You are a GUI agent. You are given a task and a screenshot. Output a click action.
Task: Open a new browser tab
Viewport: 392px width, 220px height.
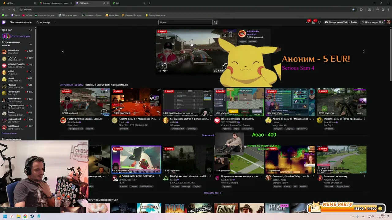pyautogui.click(x=149, y=3)
